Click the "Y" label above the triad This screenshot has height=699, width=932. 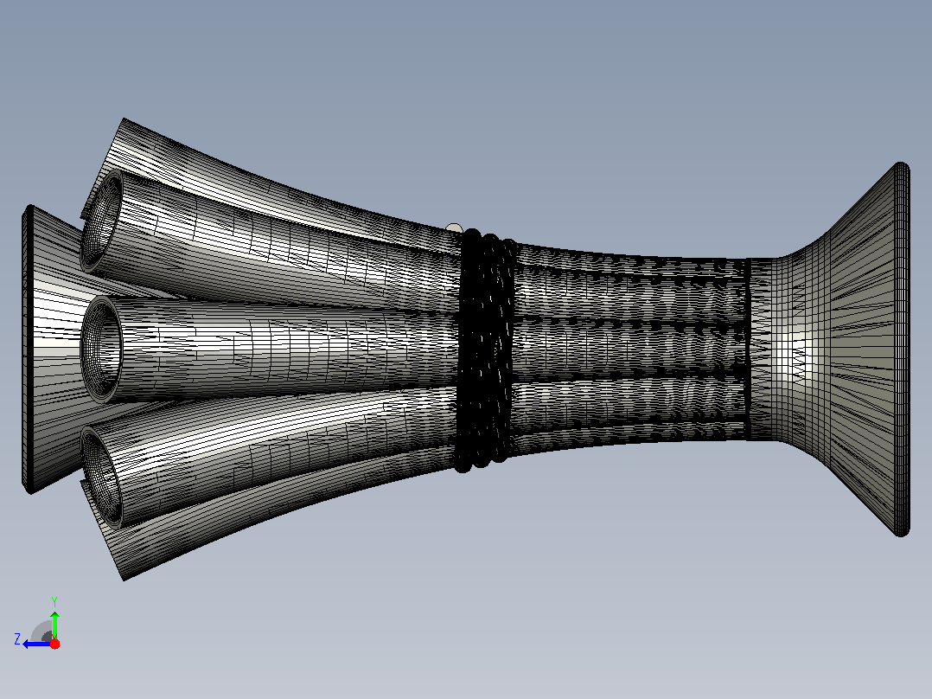click(x=54, y=601)
